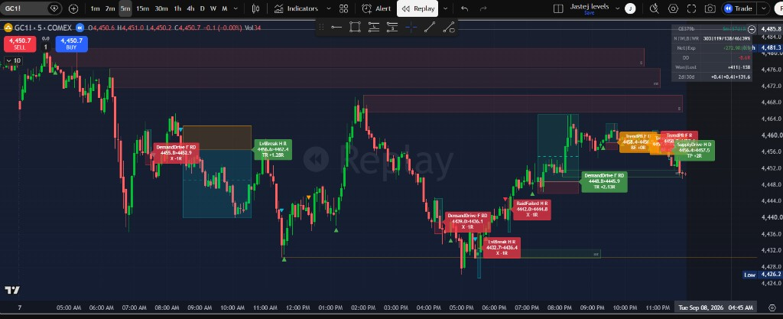Viewport: 783px width, 319px height.
Task: Expand the Indicators favorites chevron
Action: [328, 8]
